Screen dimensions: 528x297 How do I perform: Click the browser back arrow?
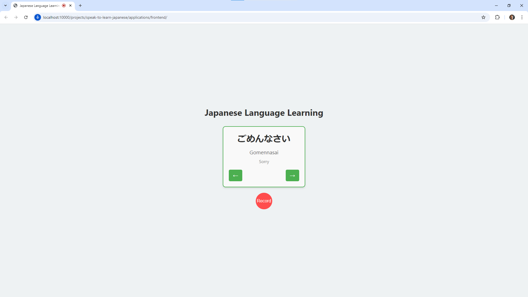6,17
